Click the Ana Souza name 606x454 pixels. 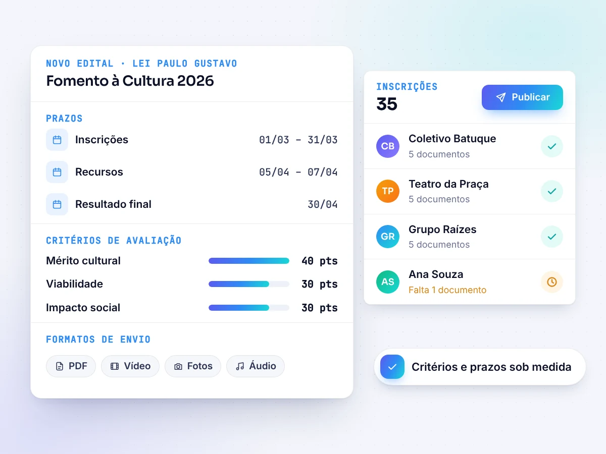(436, 274)
